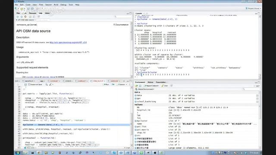Viewport: 276px width, 155px height.
Task: Maximize the Environment pane
Action: (x=259, y=82)
